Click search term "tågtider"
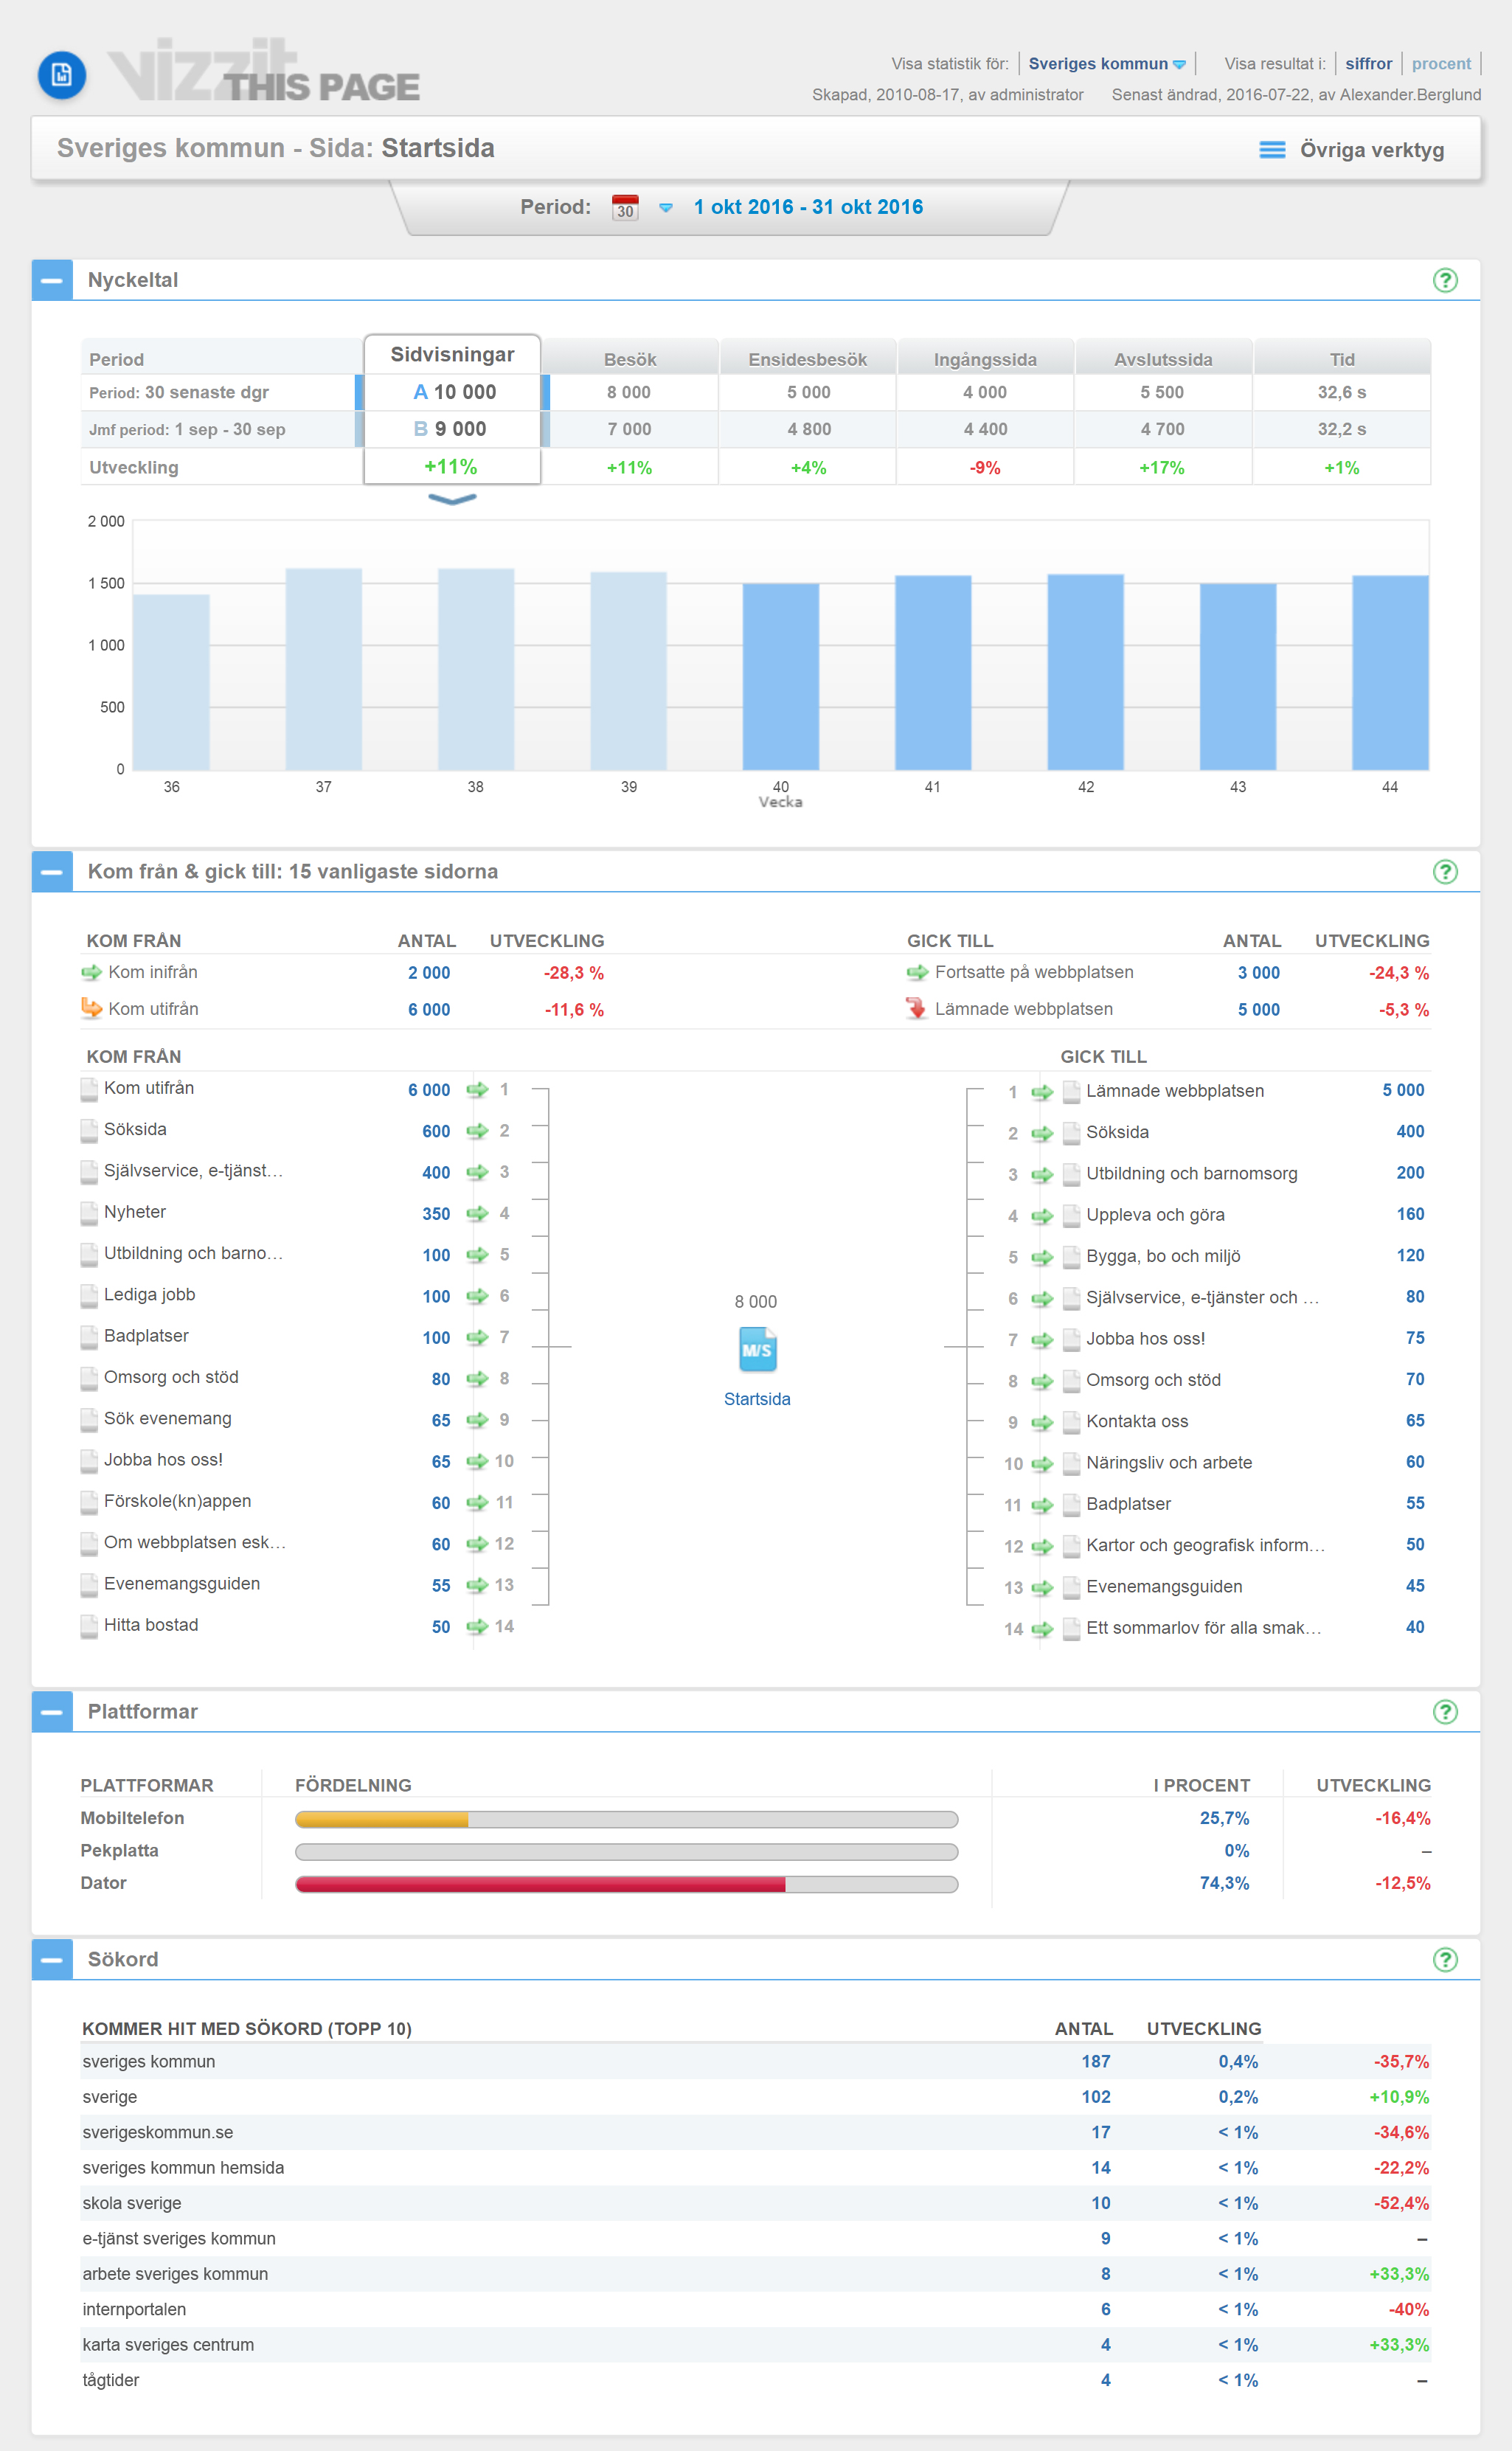This screenshot has height=2451, width=1512. 110,2380
